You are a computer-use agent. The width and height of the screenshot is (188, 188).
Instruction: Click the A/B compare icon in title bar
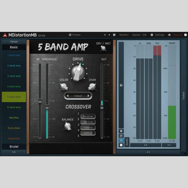[x=114, y=35]
